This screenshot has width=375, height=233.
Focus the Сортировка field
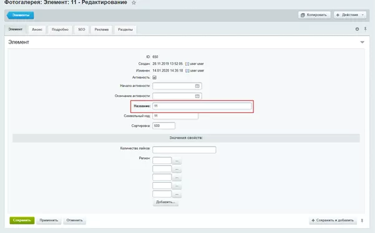[x=164, y=126]
